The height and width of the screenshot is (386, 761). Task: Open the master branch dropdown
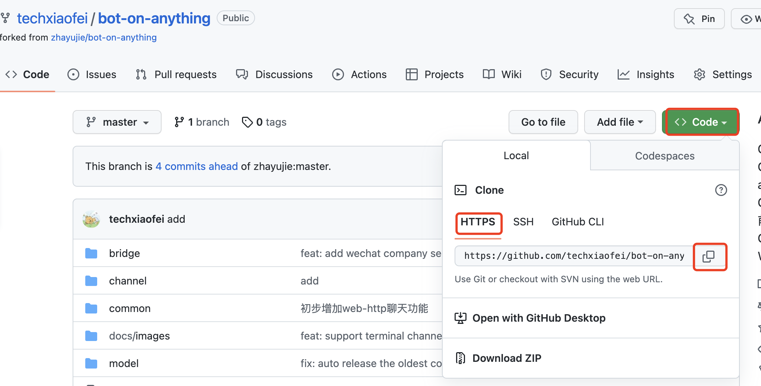(x=117, y=122)
